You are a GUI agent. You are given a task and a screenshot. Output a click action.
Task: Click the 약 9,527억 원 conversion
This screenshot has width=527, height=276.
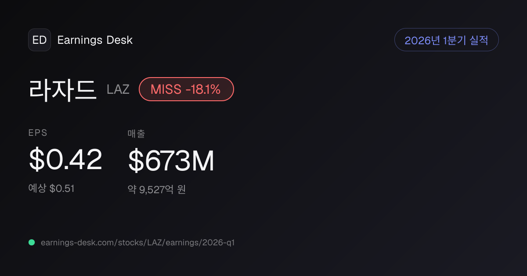click(157, 190)
